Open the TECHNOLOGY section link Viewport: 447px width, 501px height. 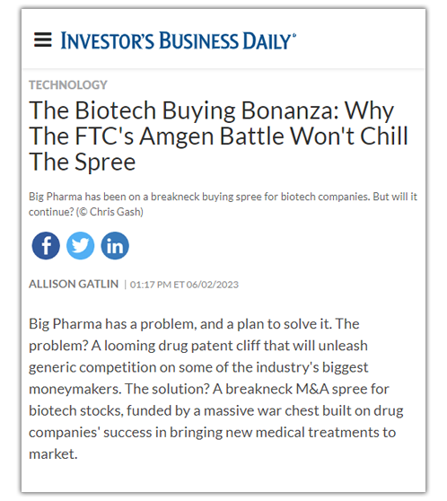pyautogui.click(x=68, y=85)
